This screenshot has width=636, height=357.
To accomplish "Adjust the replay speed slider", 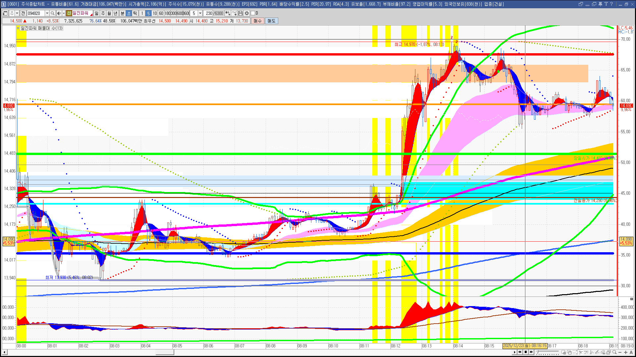I will (538, 351).
